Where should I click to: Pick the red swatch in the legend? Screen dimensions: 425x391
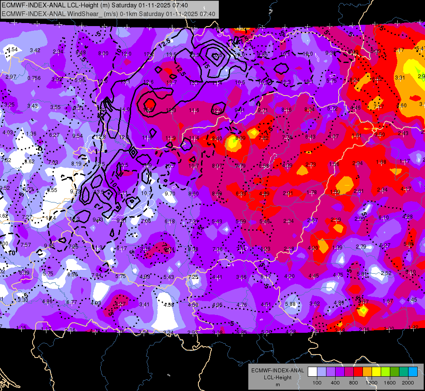click(x=358, y=372)
